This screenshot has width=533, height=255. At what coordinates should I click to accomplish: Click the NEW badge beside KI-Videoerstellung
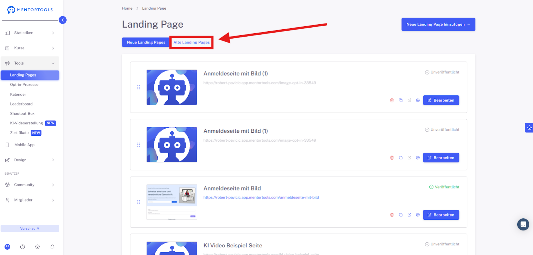[51, 123]
